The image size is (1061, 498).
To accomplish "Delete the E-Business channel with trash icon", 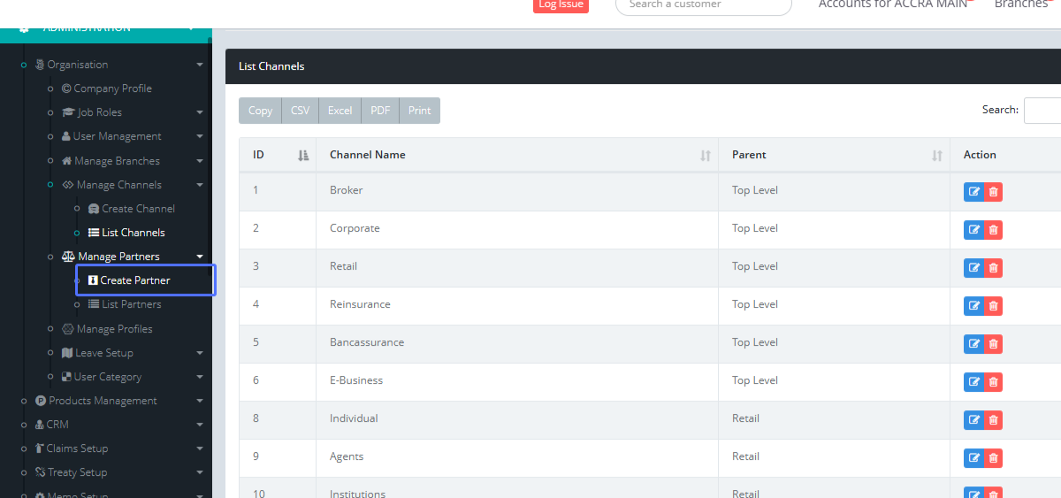I will click(993, 382).
